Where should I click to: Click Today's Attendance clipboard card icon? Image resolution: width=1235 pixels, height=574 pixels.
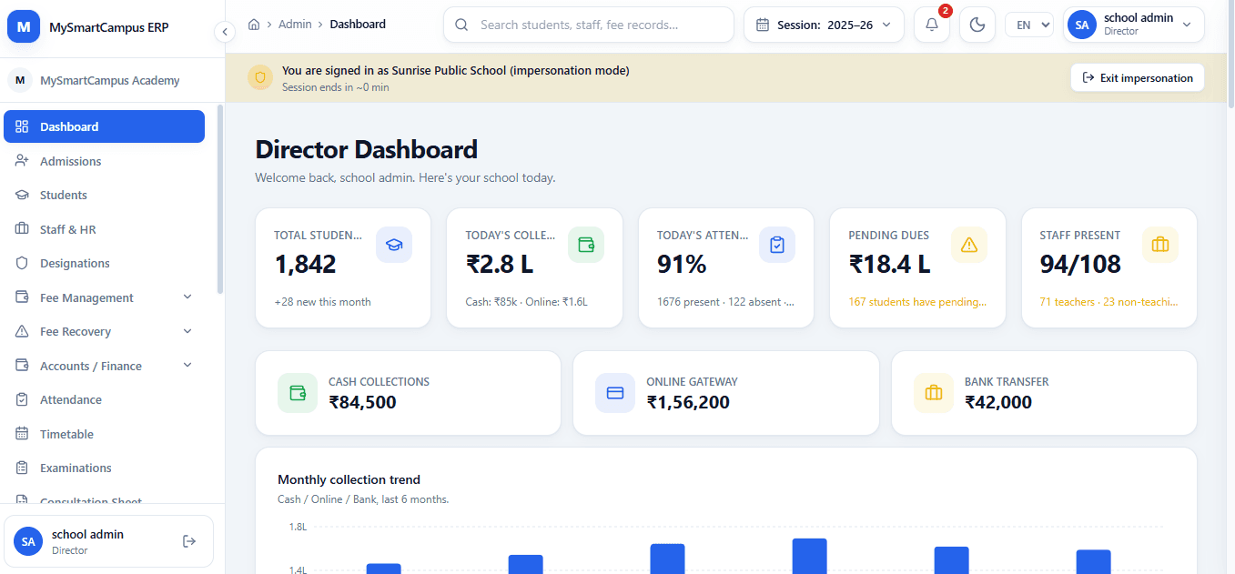coord(777,245)
